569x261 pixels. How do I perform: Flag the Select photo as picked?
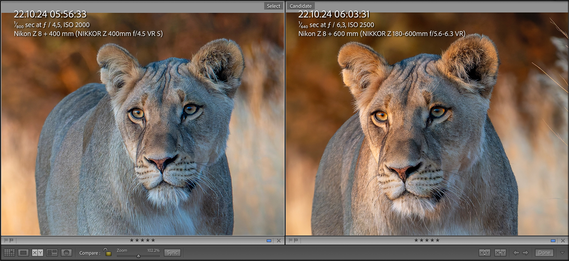tap(6, 240)
